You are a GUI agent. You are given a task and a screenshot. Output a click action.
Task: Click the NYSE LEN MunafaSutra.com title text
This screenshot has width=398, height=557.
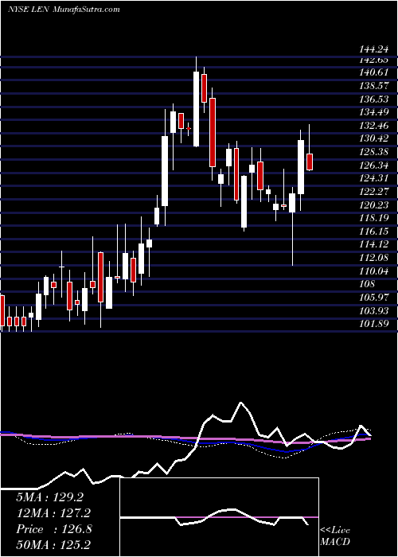64,10
